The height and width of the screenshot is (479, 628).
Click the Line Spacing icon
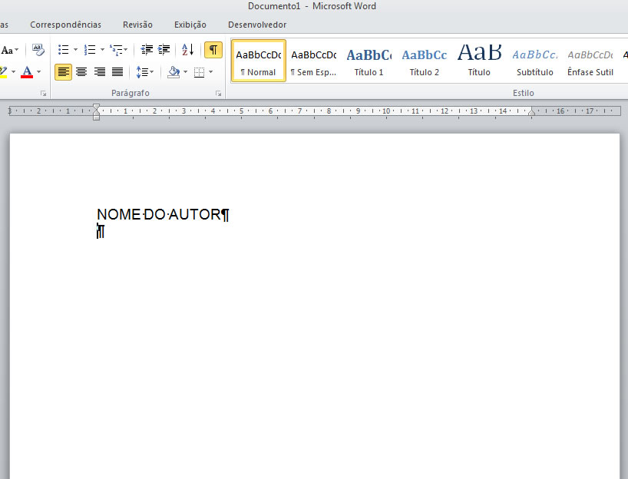(x=142, y=72)
